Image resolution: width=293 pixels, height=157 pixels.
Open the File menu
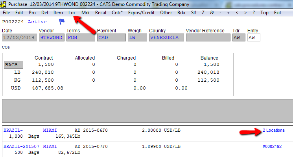click(x=6, y=13)
